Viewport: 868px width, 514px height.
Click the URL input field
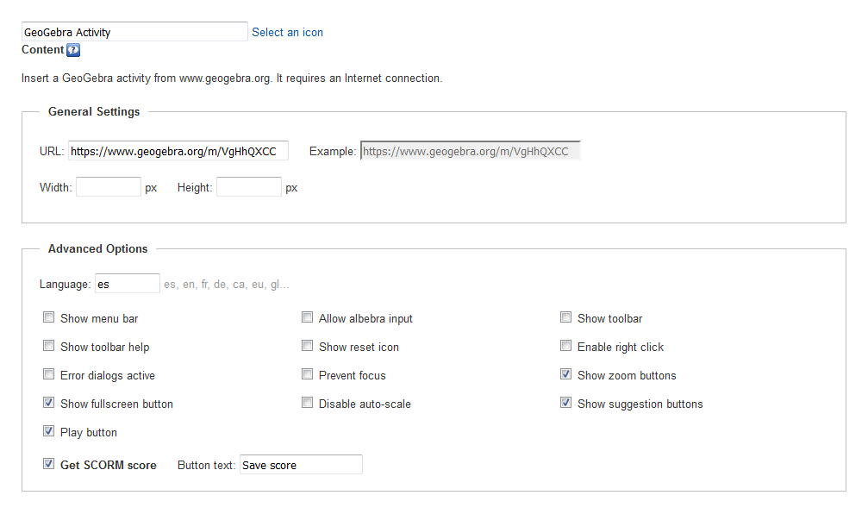[178, 150]
